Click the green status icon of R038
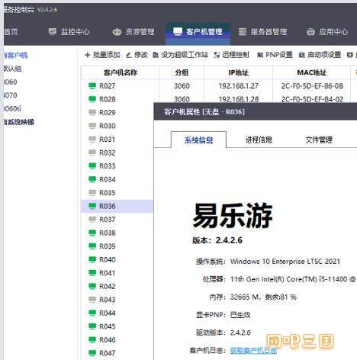The width and height of the screenshot is (357, 360). click(92, 233)
